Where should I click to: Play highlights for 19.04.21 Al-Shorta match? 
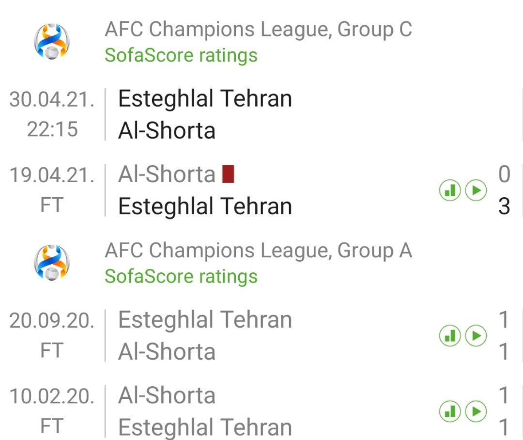[476, 190]
